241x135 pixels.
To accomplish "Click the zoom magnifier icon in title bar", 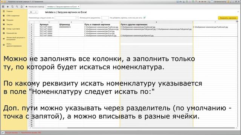I will 209,1.
